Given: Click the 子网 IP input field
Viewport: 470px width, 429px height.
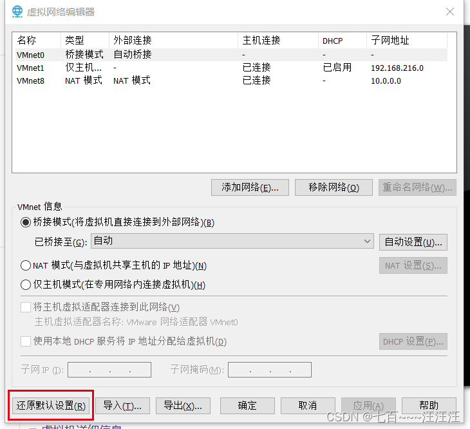Looking at the screenshot, I should click(x=109, y=370).
